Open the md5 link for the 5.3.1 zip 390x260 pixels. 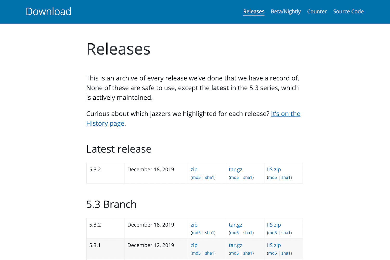pos(196,253)
